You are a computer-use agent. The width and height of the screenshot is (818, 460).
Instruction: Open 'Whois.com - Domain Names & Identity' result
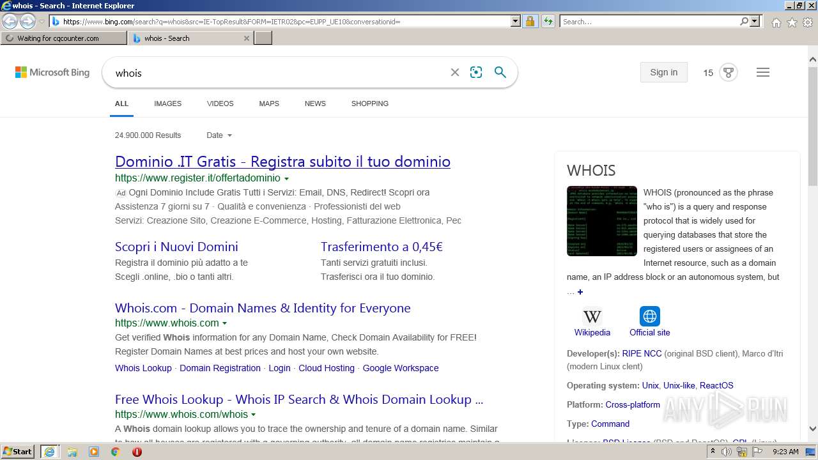[x=263, y=308]
